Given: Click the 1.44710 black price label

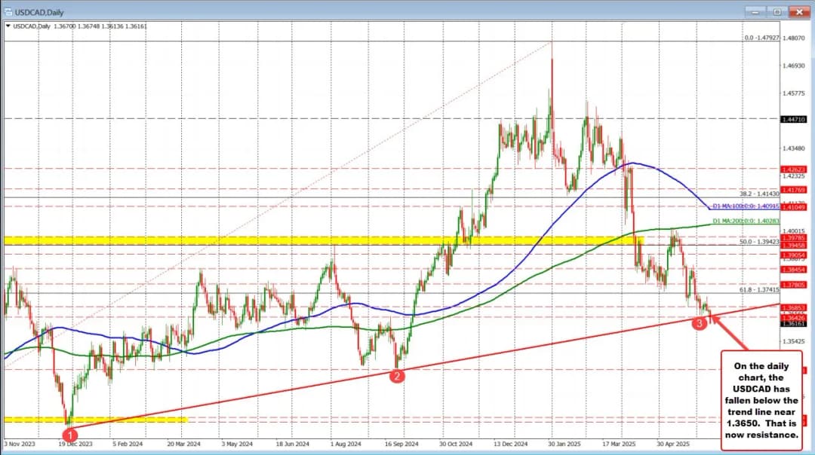Looking at the screenshot, I should (795, 118).
